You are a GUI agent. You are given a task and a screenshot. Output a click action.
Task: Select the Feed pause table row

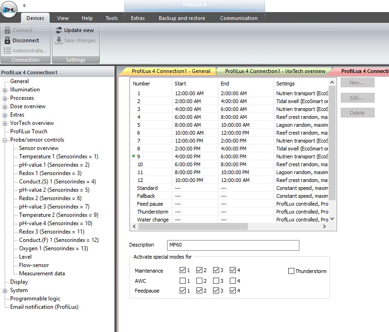coord(230,204)
